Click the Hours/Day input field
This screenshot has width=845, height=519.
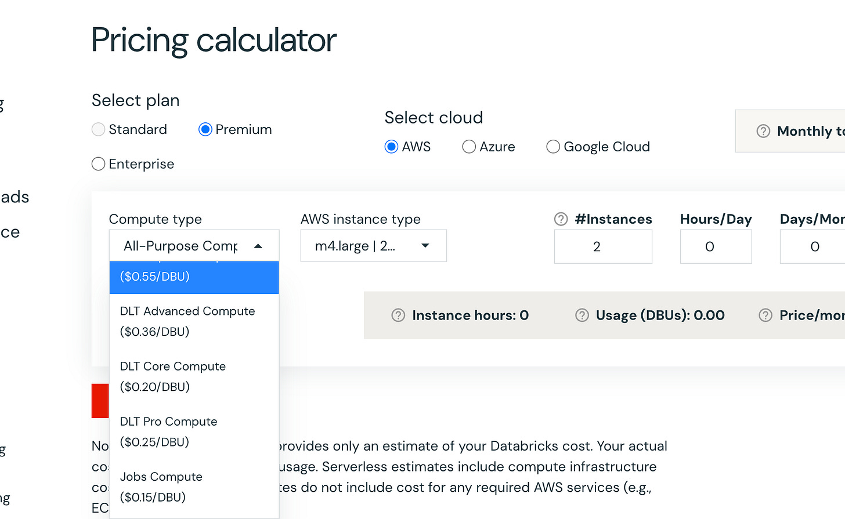(x=716, y=246)
